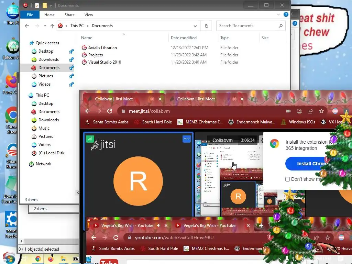Open Explorer help question mark icon

(x=286, y=14)
